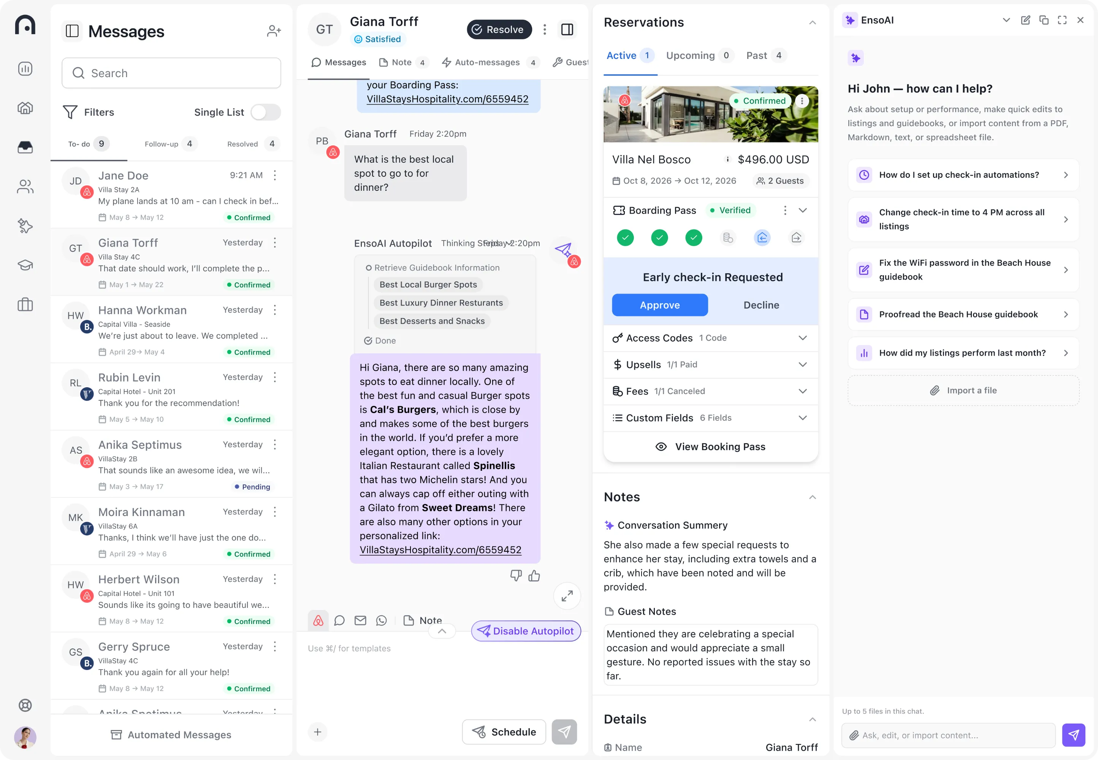Collapse the Details section
The height and width of the screenshot is (760, 1098).
[x=812, y=719]
